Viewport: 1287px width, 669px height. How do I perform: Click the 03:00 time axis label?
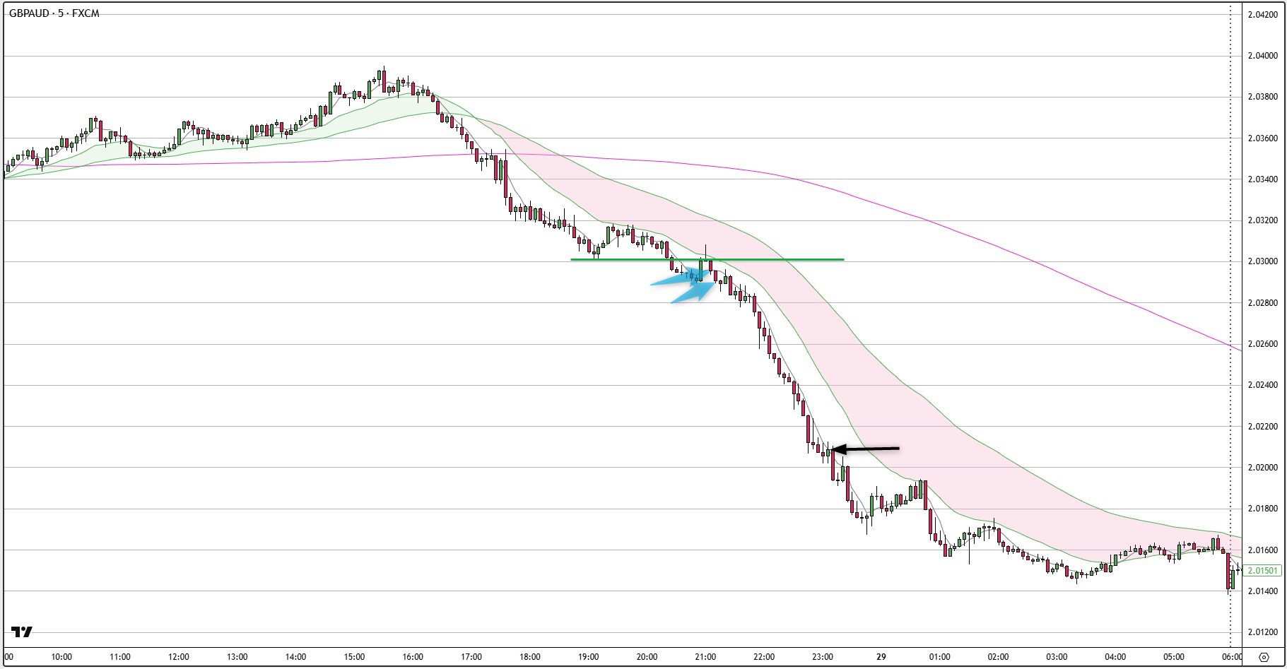pos(1057,657)
